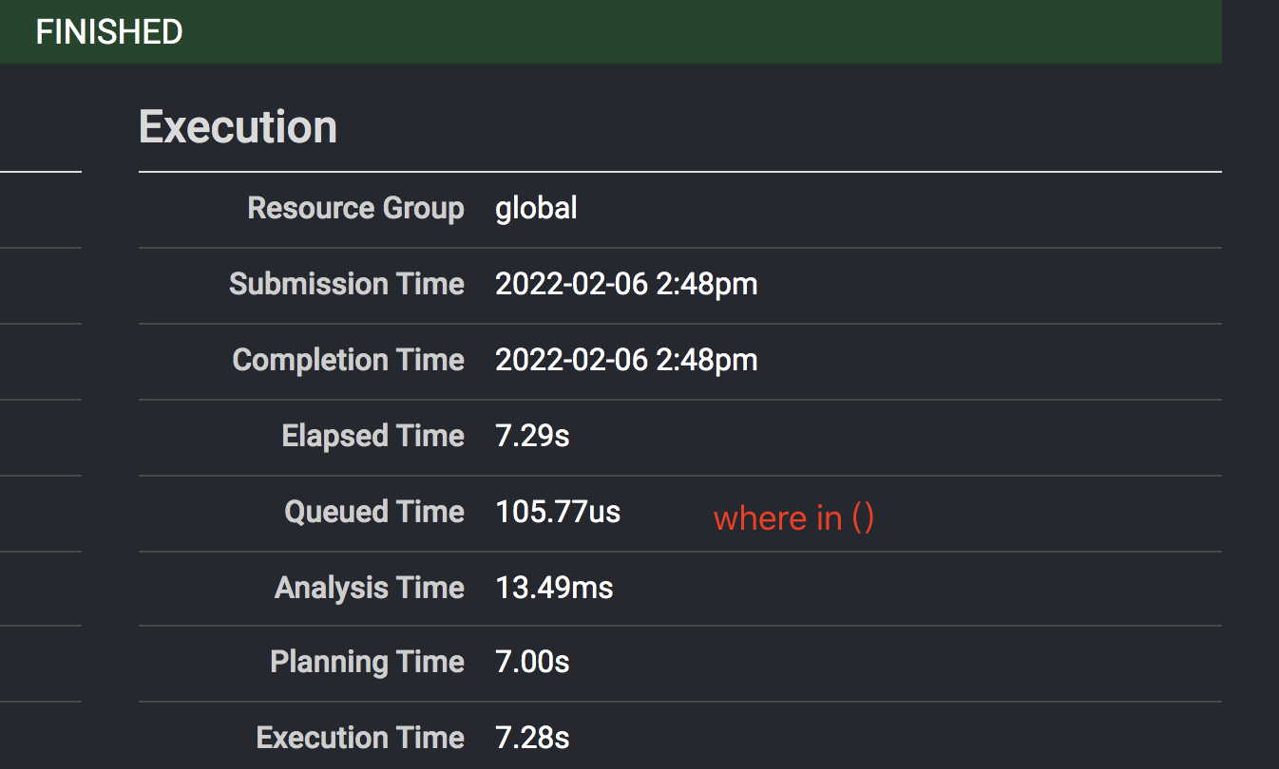Click the Submission Time label

tap(346, 284)
